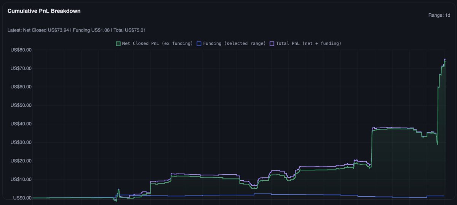Click the blue Funding legend swatch
Image resolution: width=457 pixels, height=205 pixels.
point(199,44)
